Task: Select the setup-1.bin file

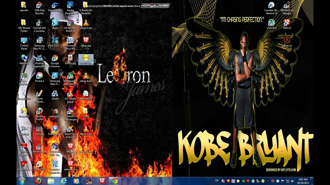Action: [86, 25]
